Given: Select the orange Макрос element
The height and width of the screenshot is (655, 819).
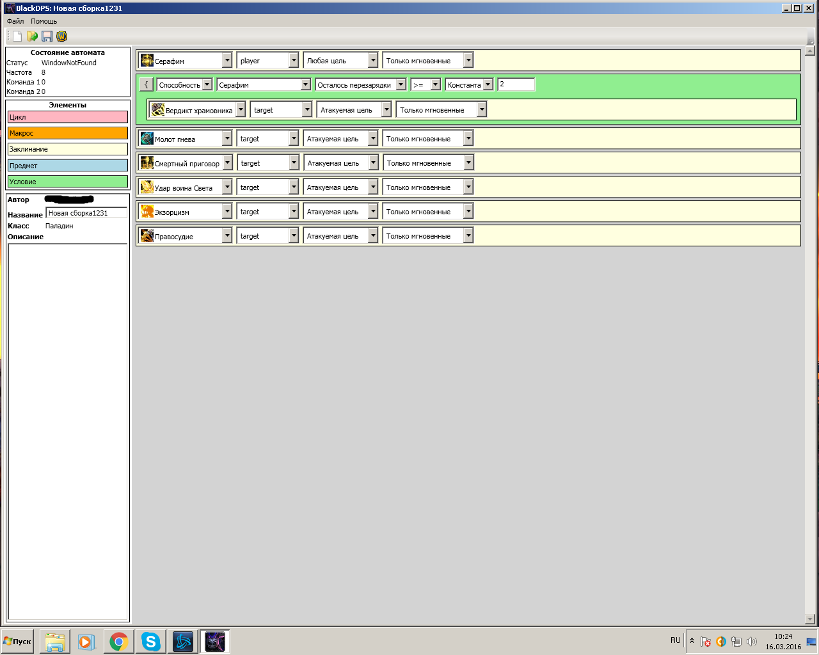Looking at the screenshot, I should pyautogui.click(x=68, y=133).
